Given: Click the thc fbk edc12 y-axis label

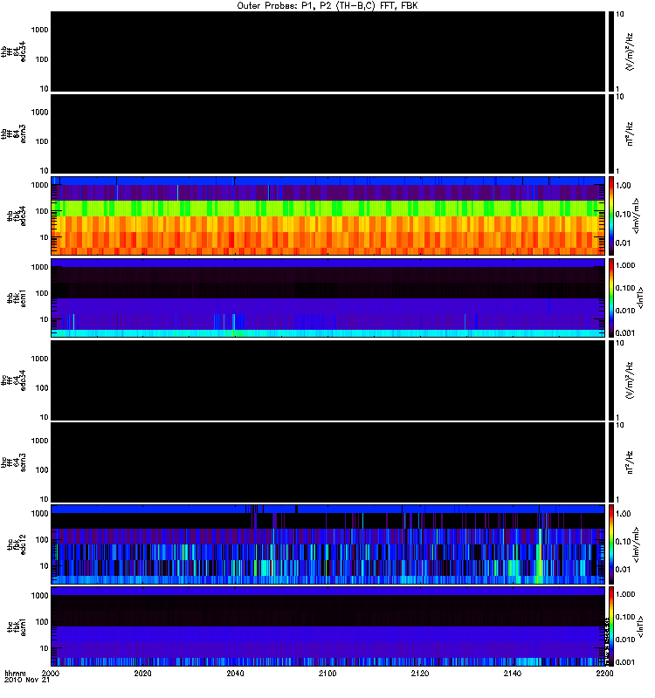Looking at the screenshot, I should [x=18, y=544].
